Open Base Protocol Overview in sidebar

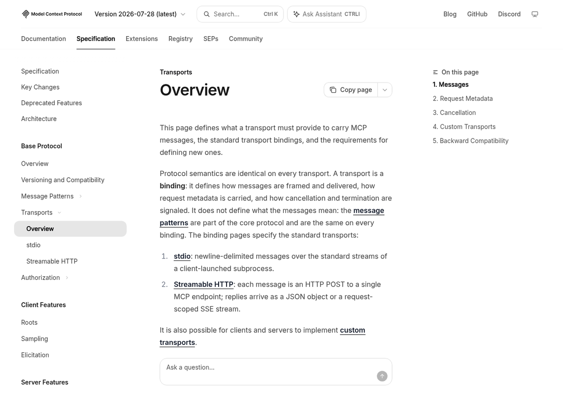click(x=35, y=164)
